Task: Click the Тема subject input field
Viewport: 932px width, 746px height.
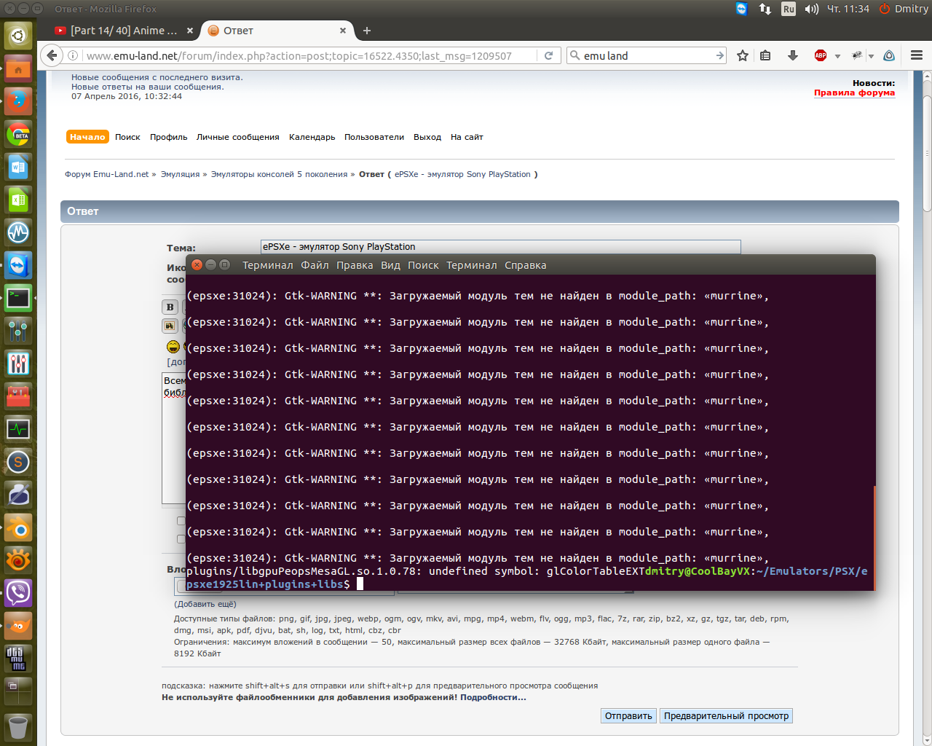Action: tap(500, 247)
